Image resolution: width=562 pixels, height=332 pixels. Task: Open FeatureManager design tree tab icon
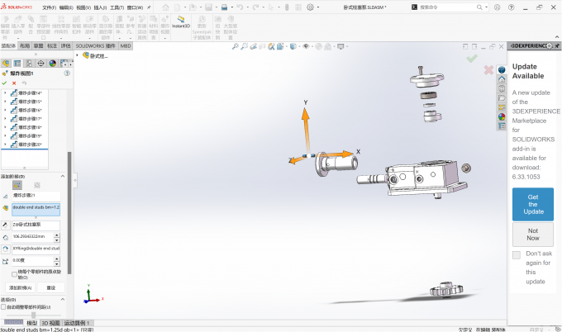pyautogui.click(x=6, y=64)
